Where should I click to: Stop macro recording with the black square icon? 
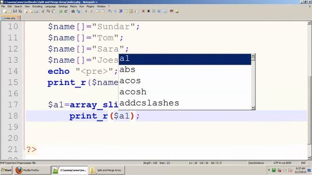click(149, 11)
